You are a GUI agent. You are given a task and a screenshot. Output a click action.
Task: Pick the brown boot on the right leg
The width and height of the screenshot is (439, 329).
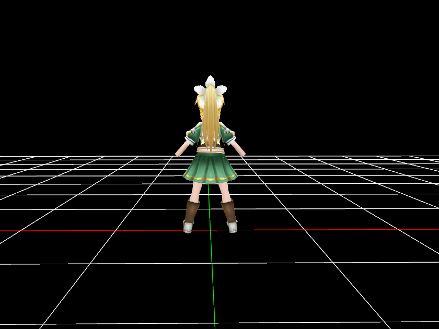[229, 211]
